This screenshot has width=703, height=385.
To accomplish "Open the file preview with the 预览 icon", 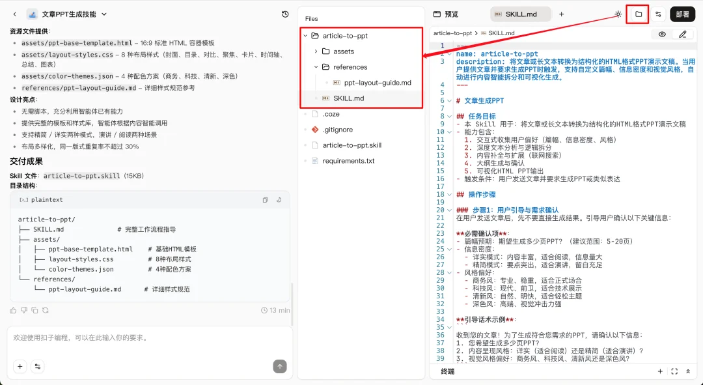I will coord(437,13).
